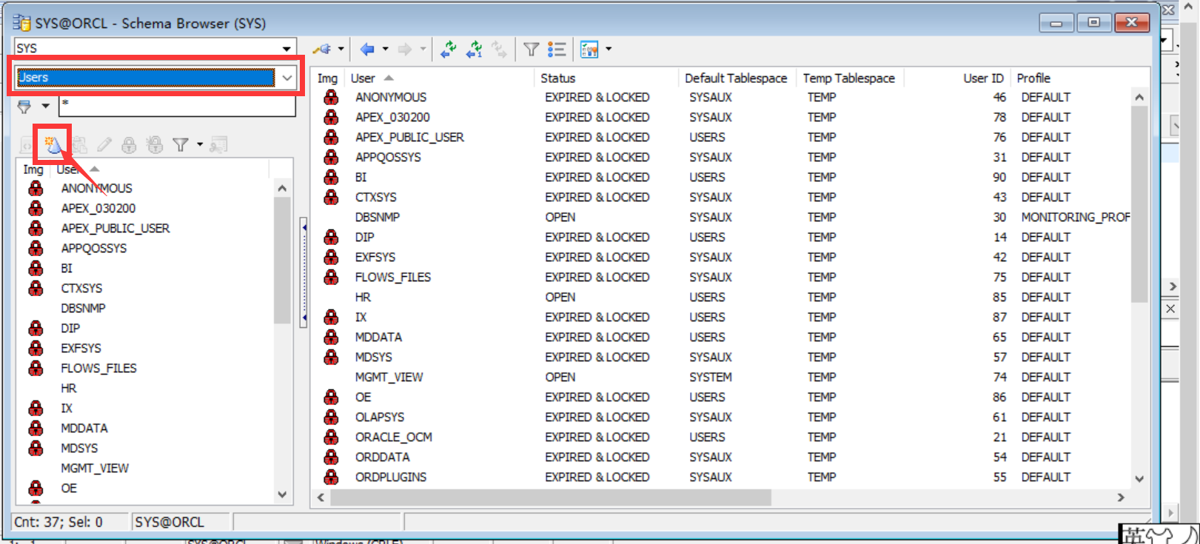This screenshot has height=544, width=1200.
Task: Click the grayed single padlock icon
Action: coord(129,145)
